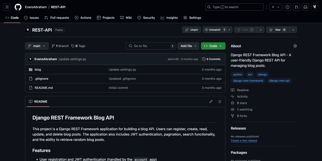Switch to the Code tab

pyautogui.click(x=12, y=18)
